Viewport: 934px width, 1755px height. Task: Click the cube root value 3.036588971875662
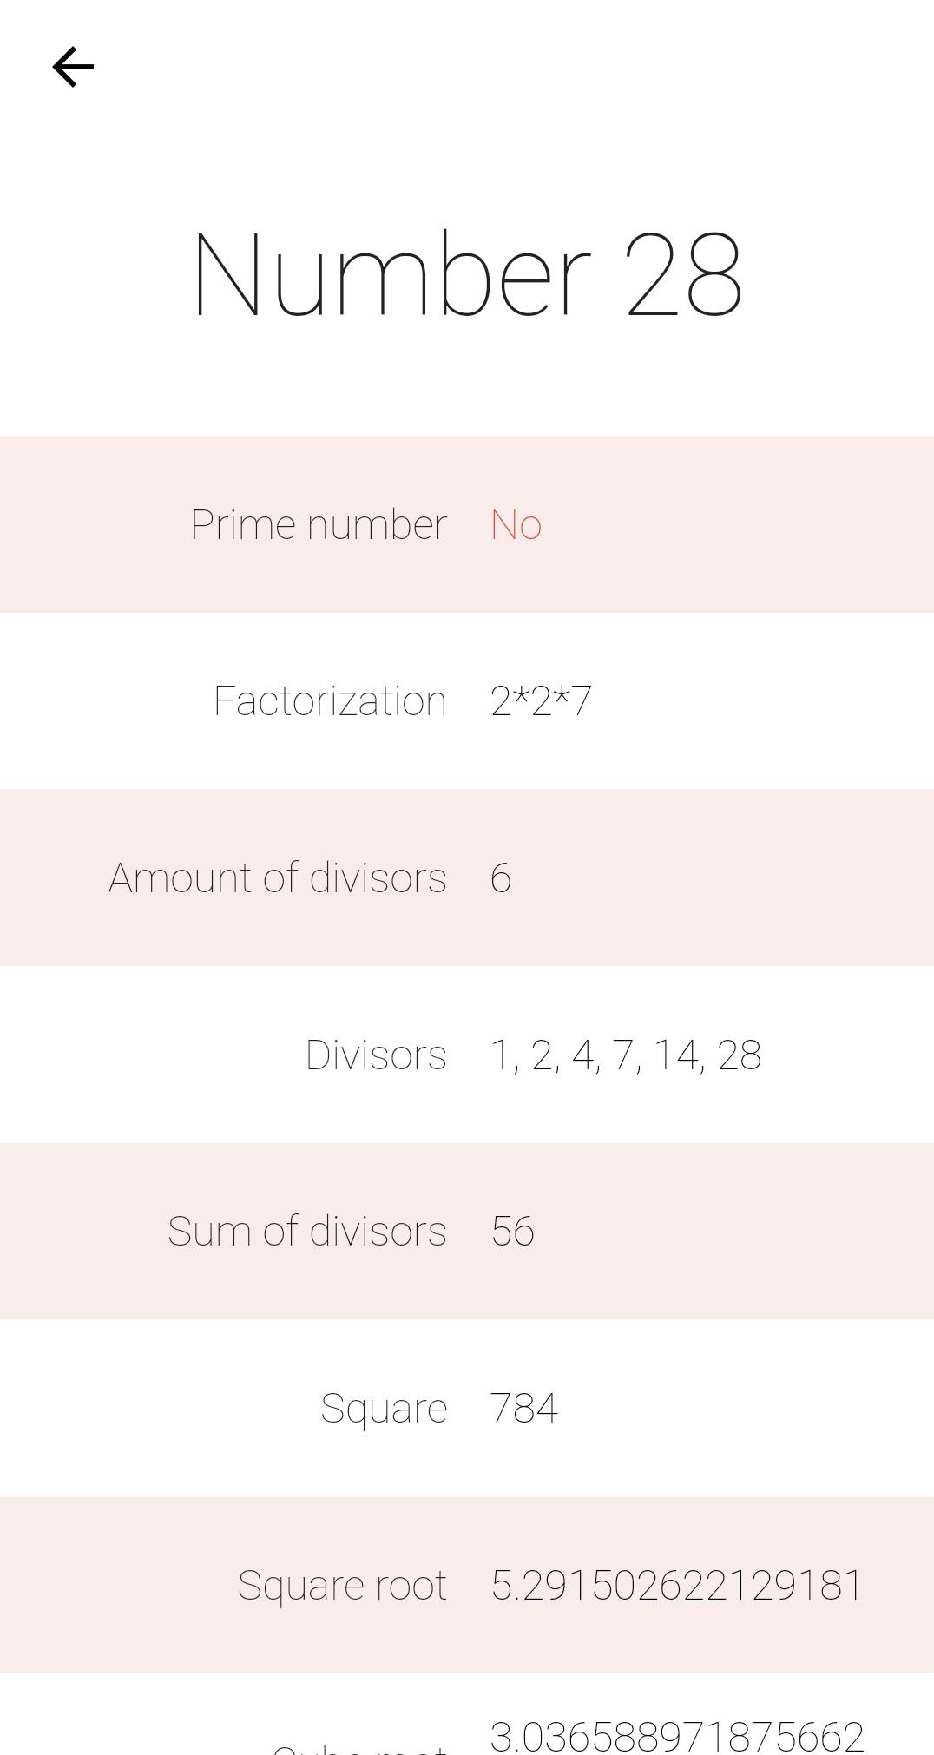(x=676, y=1737)
